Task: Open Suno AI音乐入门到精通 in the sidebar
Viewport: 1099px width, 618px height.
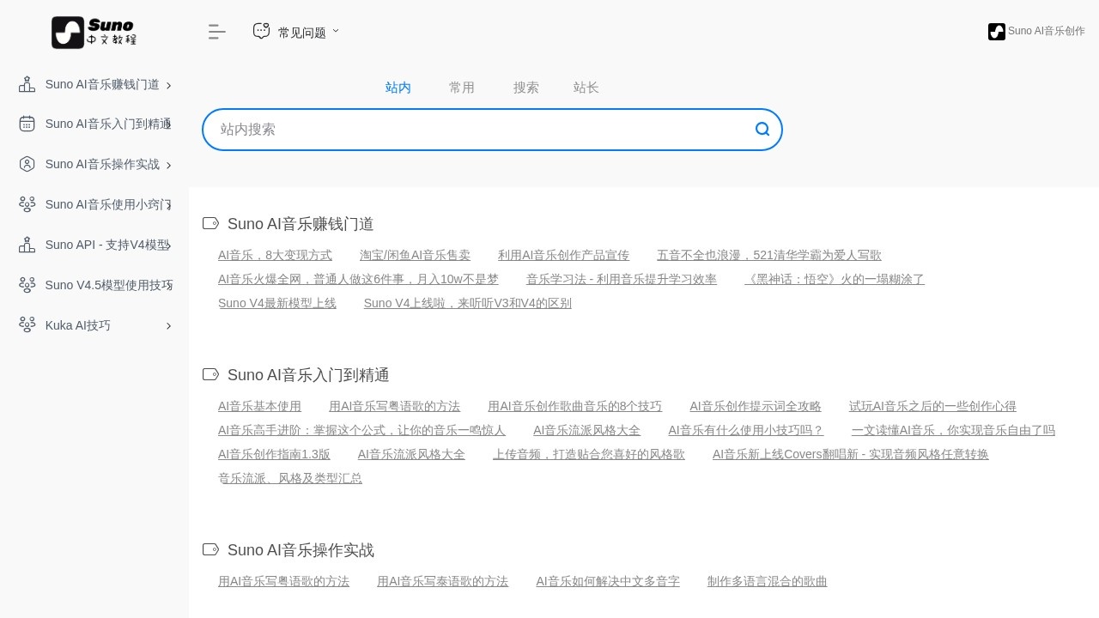Action: click(108, 124)
